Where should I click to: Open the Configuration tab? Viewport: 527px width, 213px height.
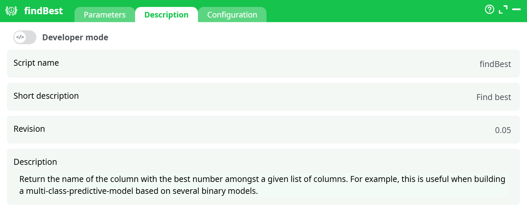pos(232,15)
